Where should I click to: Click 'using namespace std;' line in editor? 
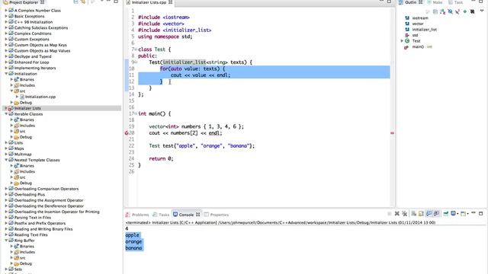click(165, 37)
